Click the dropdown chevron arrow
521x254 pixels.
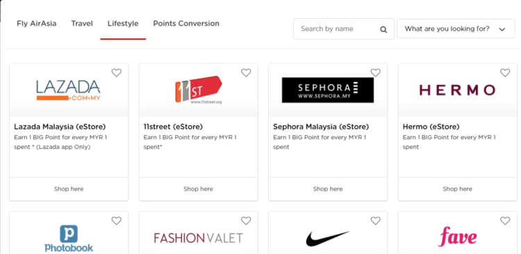click(502, 29)
